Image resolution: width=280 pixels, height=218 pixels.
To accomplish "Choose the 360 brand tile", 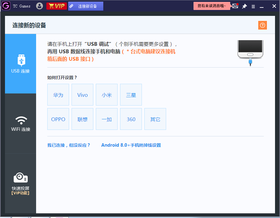I will [131, 119].
